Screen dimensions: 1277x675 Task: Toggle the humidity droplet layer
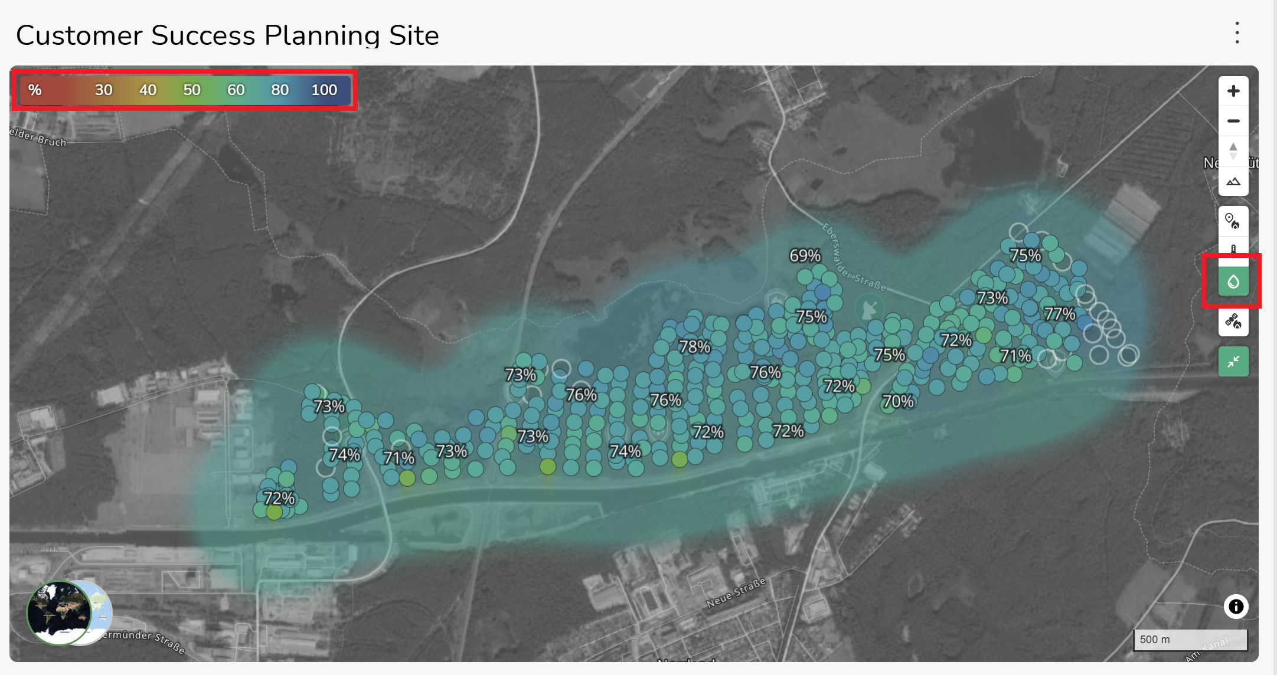click(1233, 281)
